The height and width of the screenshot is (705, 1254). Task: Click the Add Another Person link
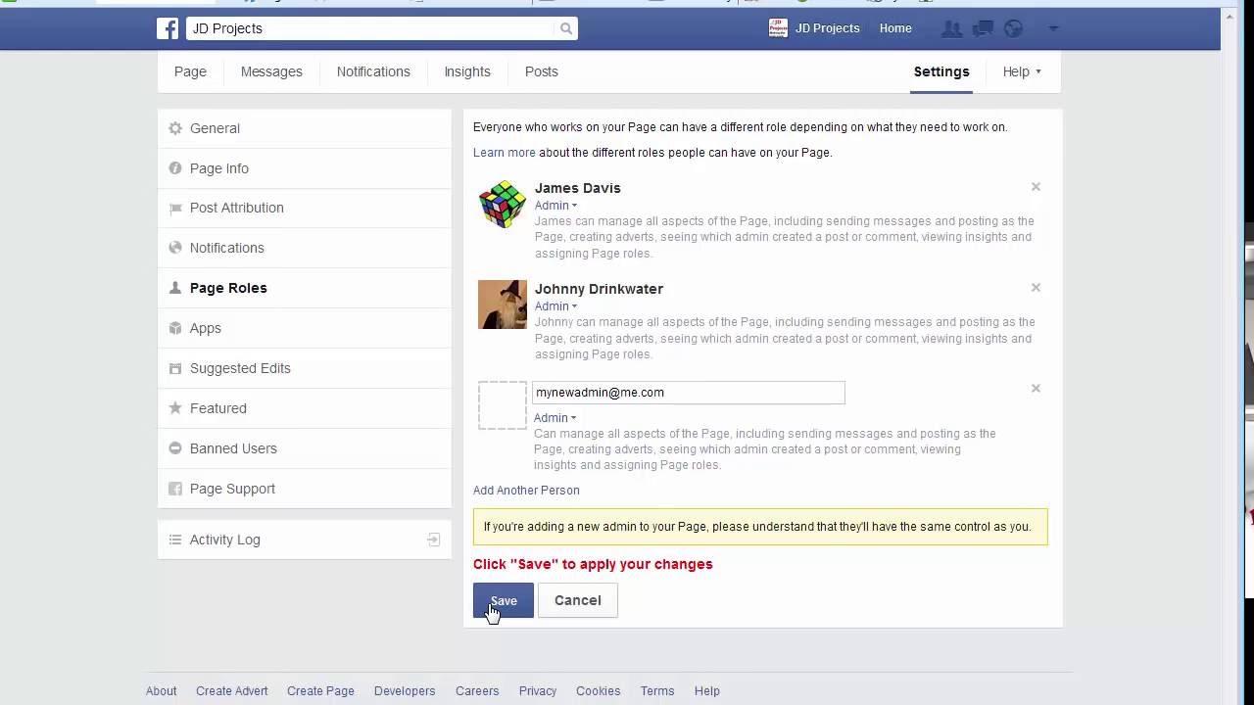click(x=526, y=491)
